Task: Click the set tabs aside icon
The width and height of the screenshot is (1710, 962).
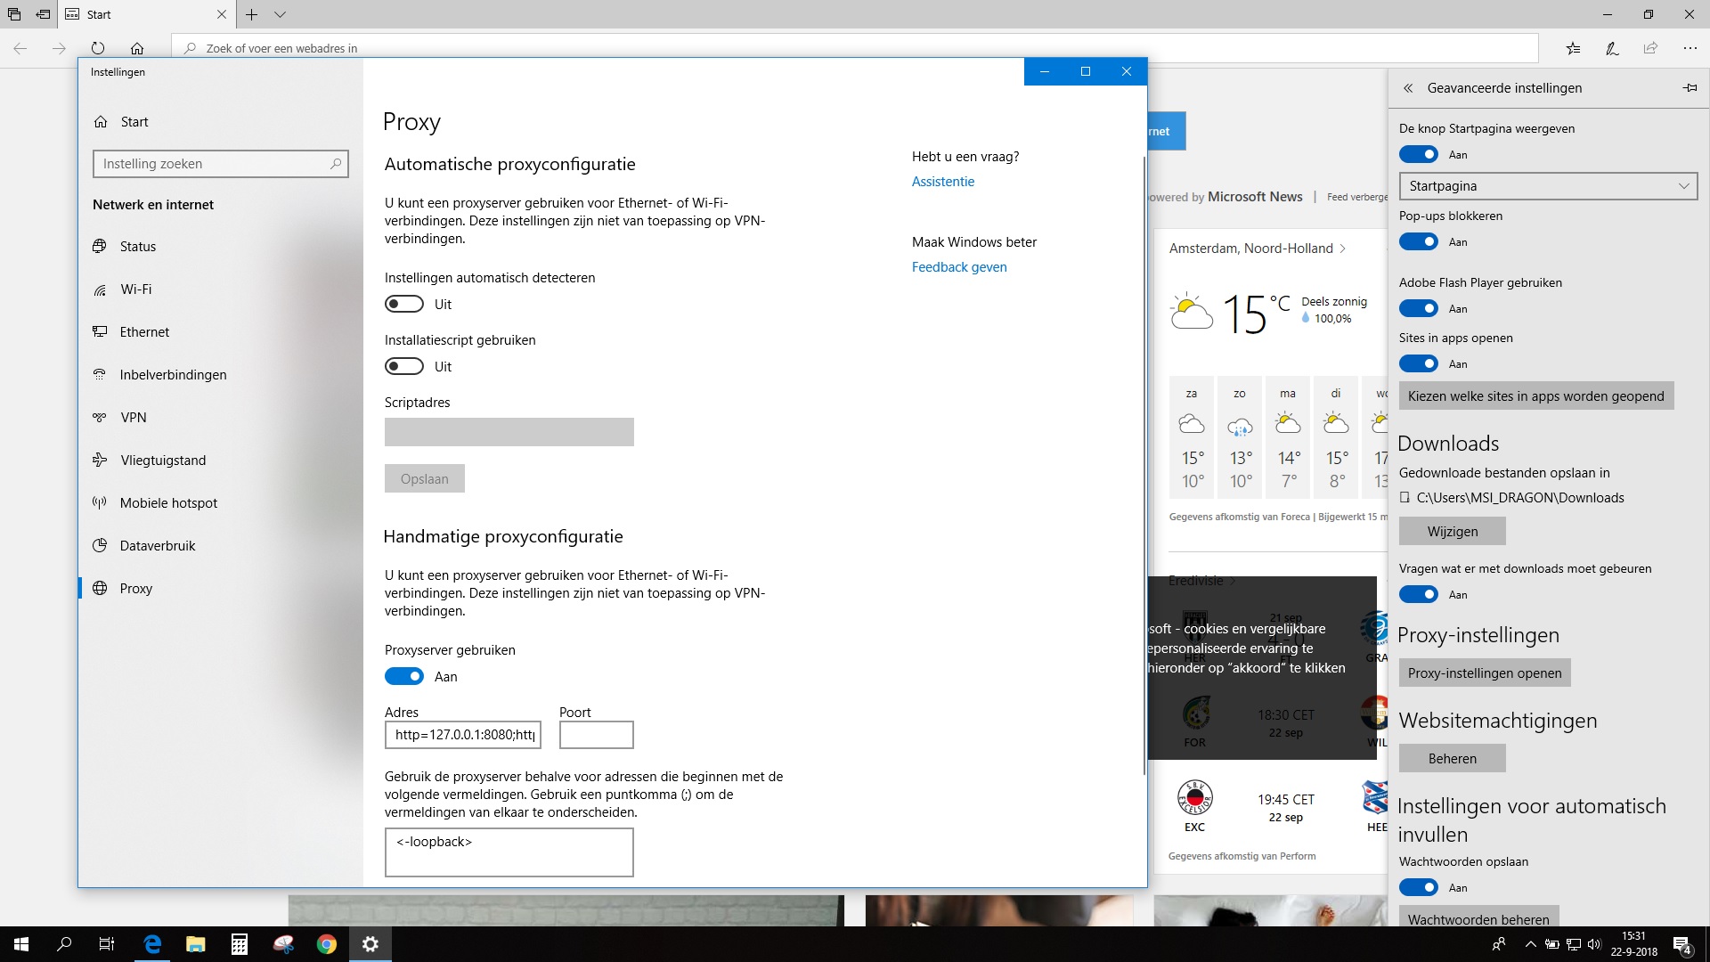Action: click(43, 14)
